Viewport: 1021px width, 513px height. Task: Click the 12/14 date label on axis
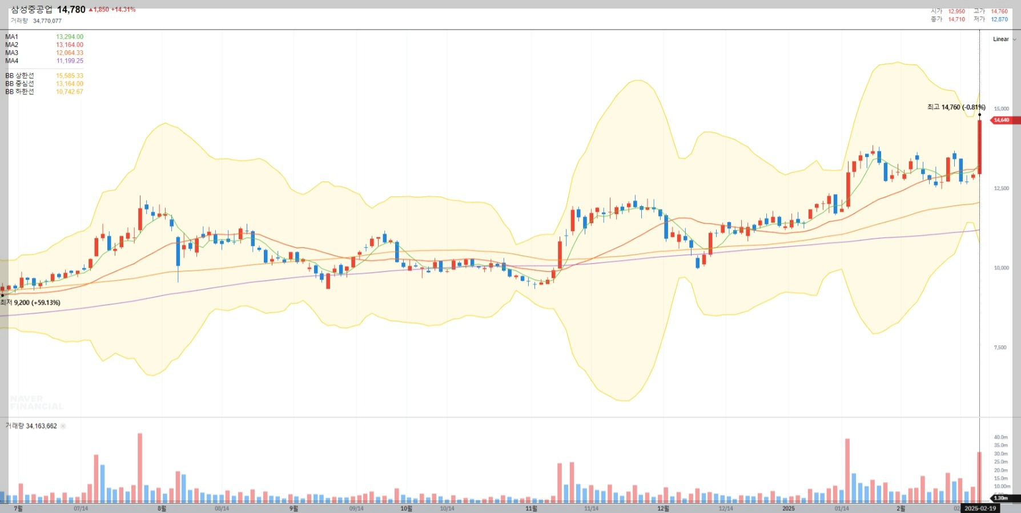[x=726, y=508]
